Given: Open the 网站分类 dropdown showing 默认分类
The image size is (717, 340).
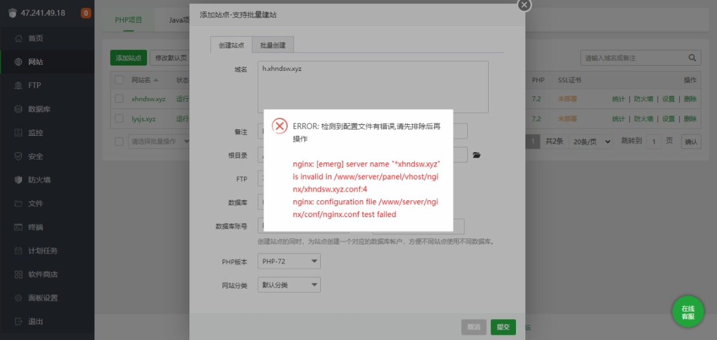Looking at the screenshot, I should [x=289, y=285].
